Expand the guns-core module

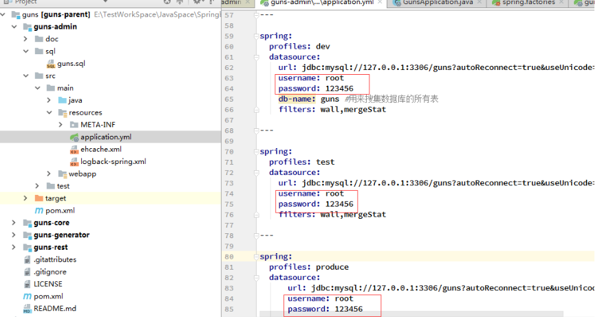pyautogui.click(x=14, y=223)
